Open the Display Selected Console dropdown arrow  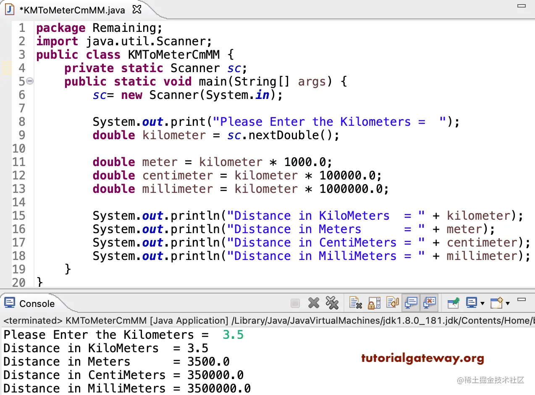pyautogui.click(x=482, y=303)
